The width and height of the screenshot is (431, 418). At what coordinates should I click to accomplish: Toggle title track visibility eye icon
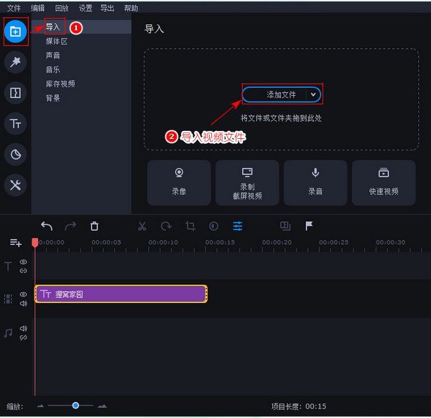[x=24, y=262]
